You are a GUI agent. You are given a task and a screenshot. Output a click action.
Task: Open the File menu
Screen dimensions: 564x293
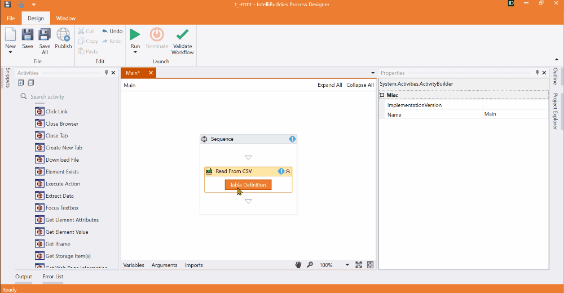point(11,19)
